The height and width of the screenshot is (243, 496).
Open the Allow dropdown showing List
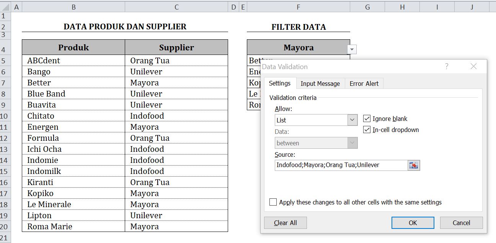click(352, 120)
